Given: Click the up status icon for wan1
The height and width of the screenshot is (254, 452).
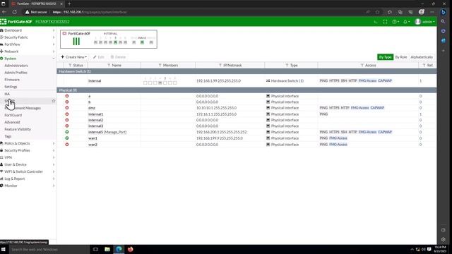Looking at the screenshot, I should [67, 138].
